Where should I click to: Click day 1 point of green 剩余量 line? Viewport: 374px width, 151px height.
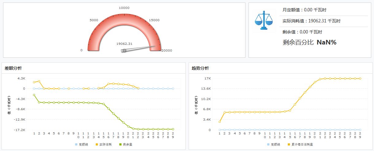(34, 95)
